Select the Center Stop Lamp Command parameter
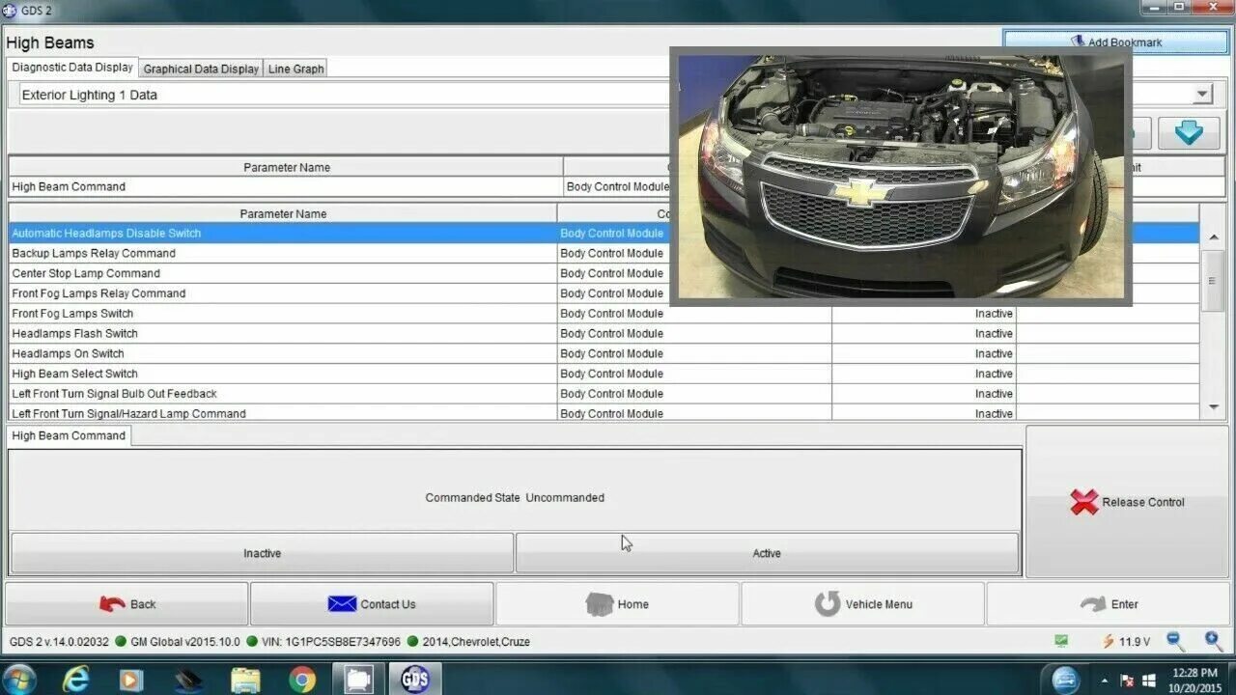The image size is (1236, 695). tap(86, 274)
